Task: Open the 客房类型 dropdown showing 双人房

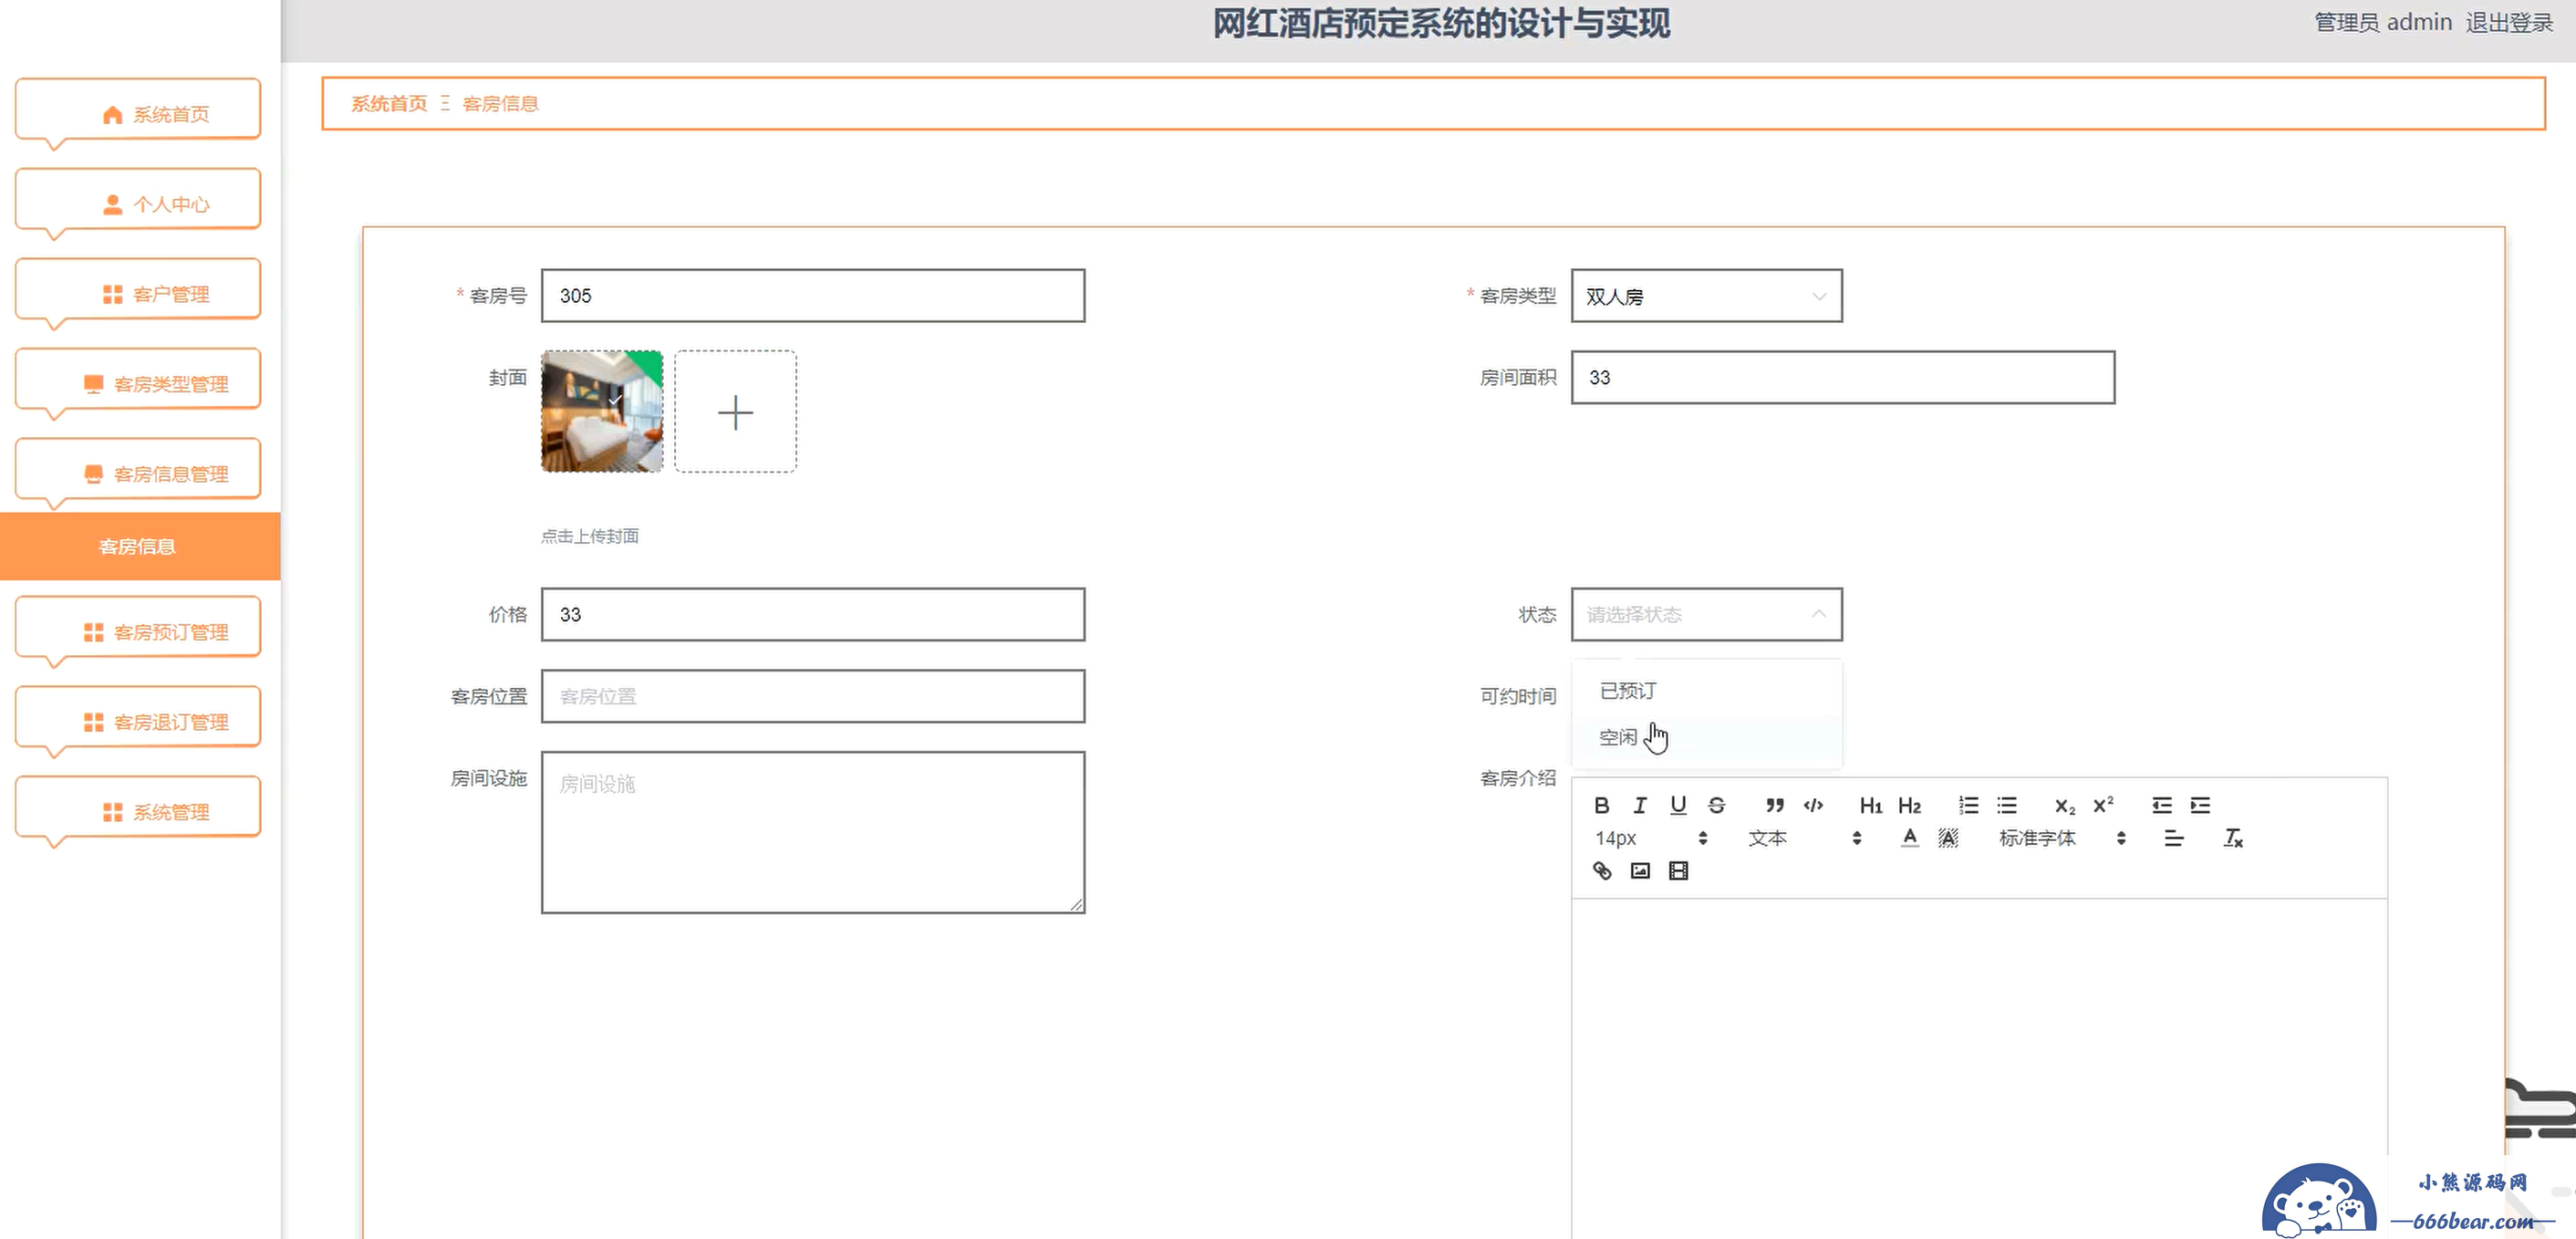Action: (1706, 296)
